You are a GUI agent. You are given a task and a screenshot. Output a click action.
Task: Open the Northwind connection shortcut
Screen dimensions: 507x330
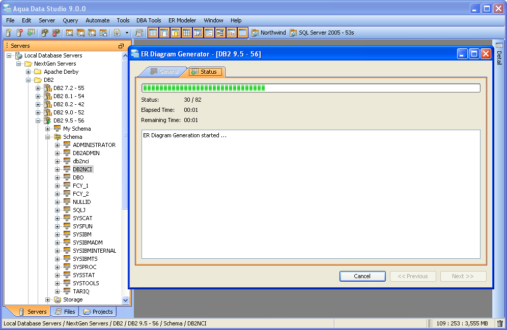tap(269, 33)
